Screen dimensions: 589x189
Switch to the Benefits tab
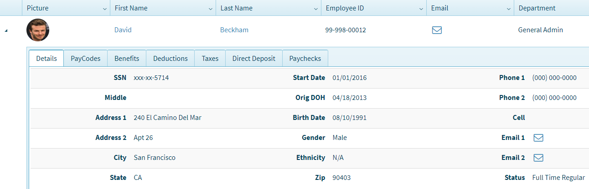pos(127,59)
